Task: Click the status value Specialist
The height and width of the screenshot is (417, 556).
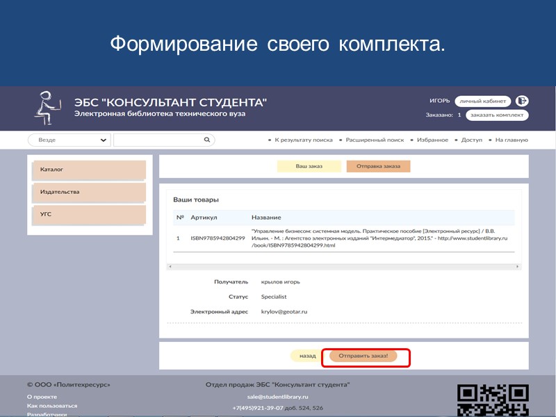Action: pyautogui.click(x=274, y=297)
